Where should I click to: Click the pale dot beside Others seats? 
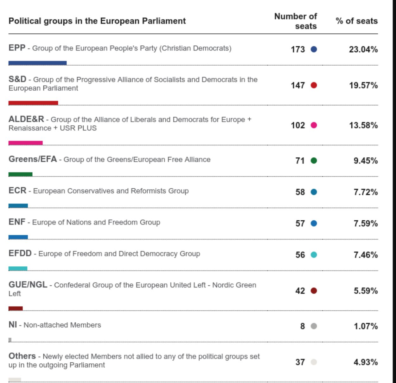[x=314, y=362]
